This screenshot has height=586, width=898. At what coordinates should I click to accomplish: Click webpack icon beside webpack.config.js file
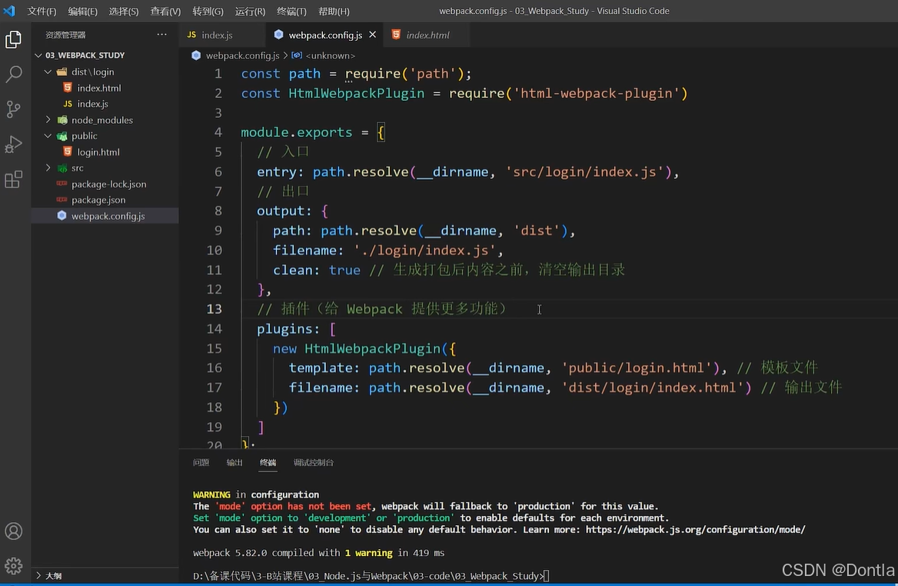tap(62, 216)
